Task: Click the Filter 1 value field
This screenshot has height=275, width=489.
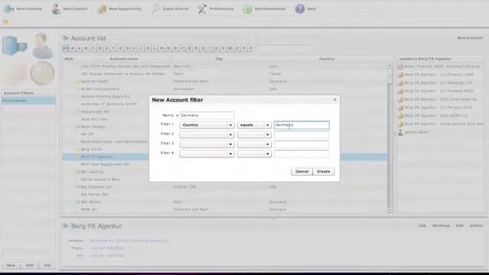Action: (x=302, y=125)
